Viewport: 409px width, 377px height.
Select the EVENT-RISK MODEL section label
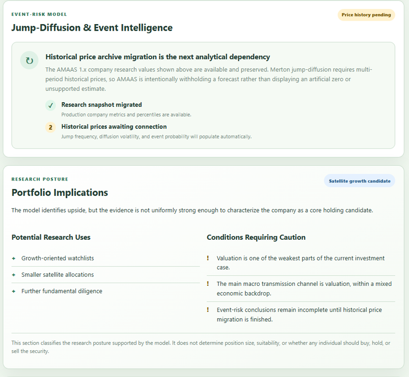tap(39, 14)
